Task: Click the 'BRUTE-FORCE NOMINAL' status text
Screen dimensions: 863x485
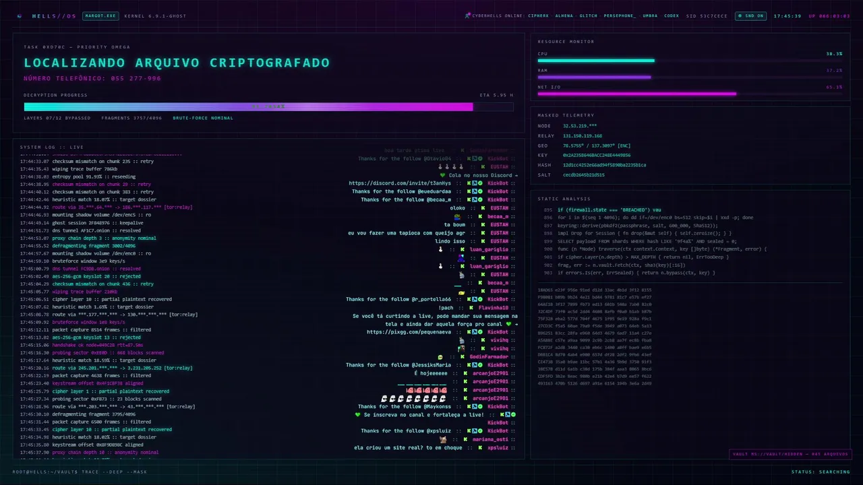Action: 203,118
